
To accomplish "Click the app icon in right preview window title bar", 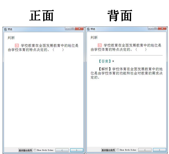I will [x=88, y=29].
